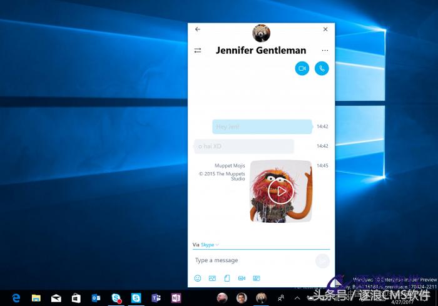The image size is (438, 306).
Task: Show hidden system tray icons
Action: 297,298
